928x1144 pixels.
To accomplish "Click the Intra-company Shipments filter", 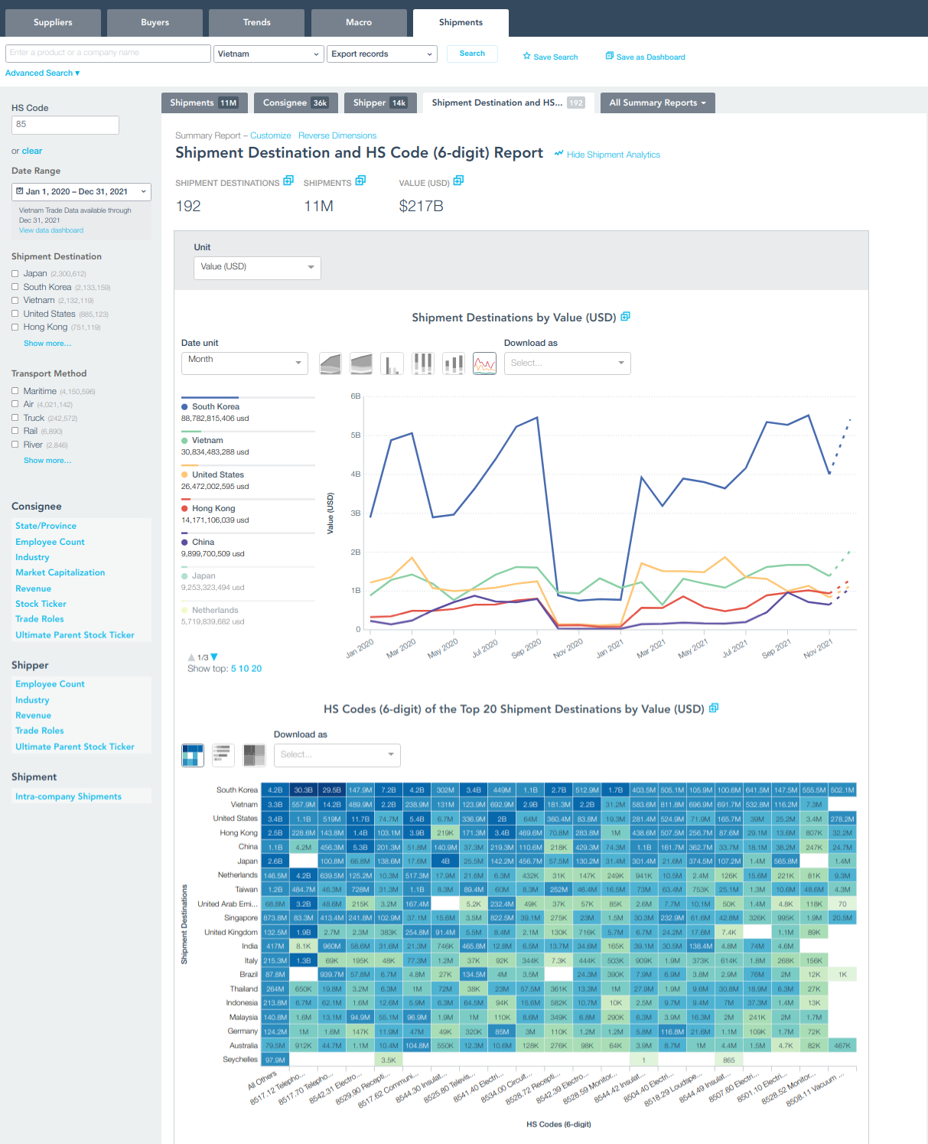I will pyautogui.click(x=68, y=797).
